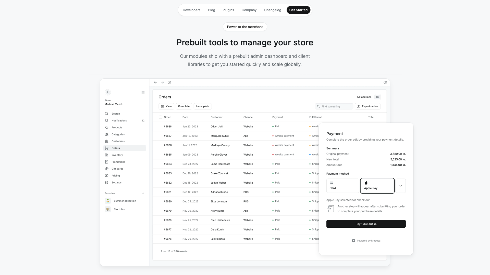The height and width of the screenshot is (275, 490).
Task: Click the help question mark icon
Action: (385, 82)
